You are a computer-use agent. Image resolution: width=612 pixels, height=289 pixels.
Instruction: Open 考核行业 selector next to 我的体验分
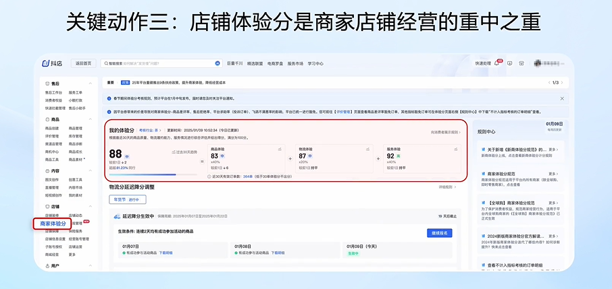point(149,129)
